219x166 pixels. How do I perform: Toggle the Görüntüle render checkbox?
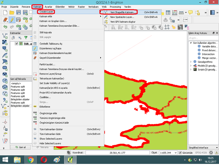pos(180,153)
